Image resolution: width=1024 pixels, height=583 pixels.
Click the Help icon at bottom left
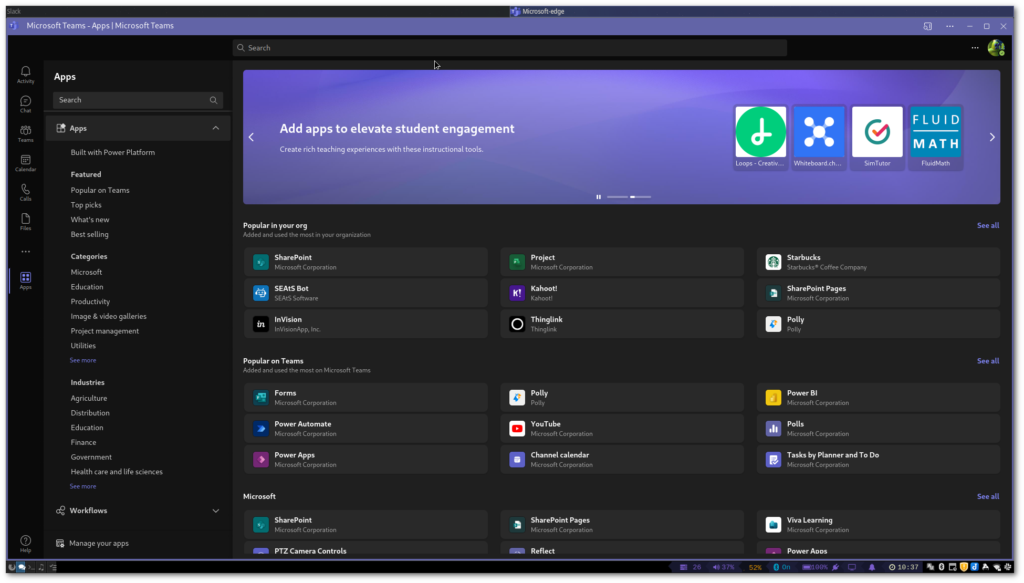coord(25,544)
